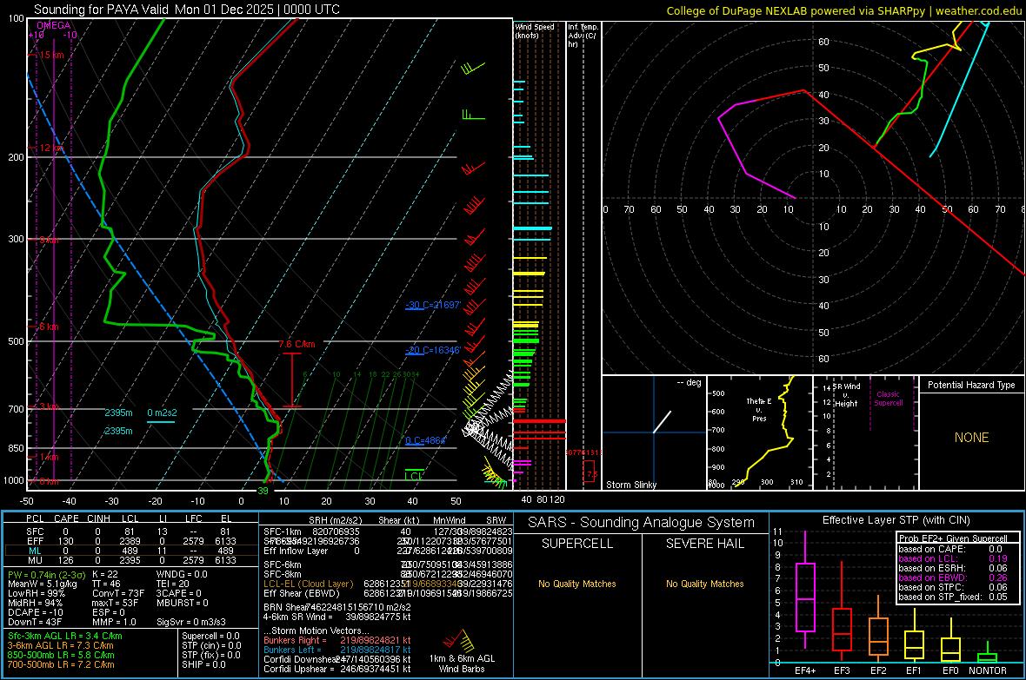Click the Potential Hazard Type header
Screen dimensions: 1026x680
click(971, 385)
